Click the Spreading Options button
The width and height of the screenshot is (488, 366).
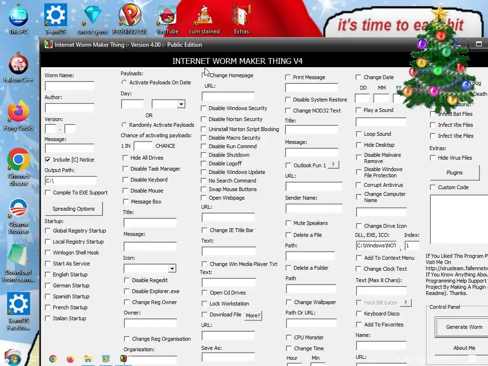74,209
